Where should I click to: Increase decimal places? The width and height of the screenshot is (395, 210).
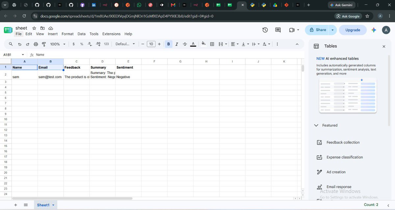pos(98,44)
